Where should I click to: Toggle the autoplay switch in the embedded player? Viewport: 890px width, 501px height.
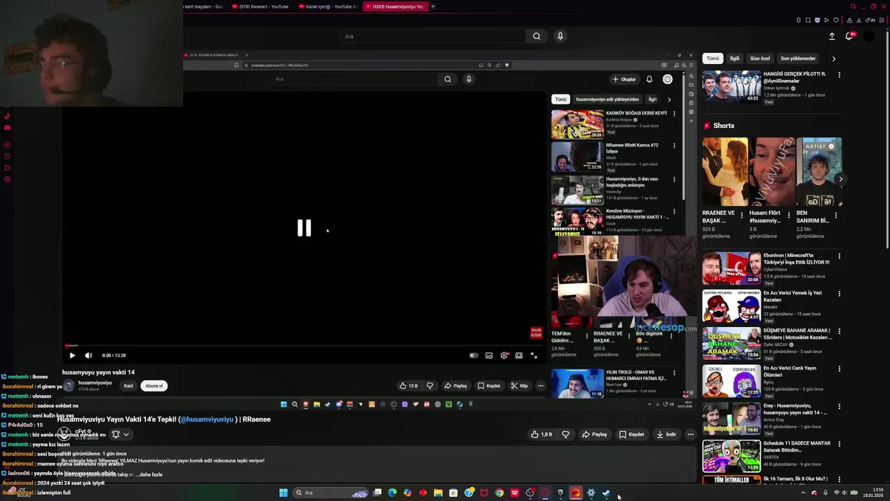474,356
